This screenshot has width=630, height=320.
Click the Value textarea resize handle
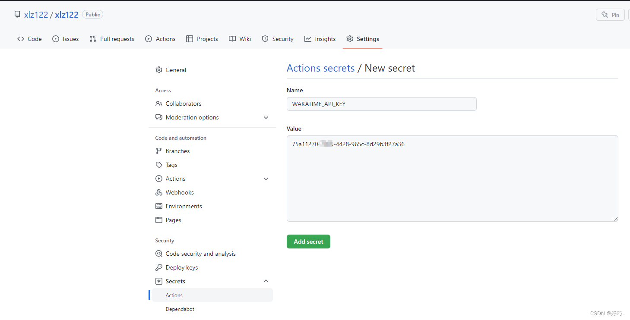pyautogui.click(x=615, y=219)
